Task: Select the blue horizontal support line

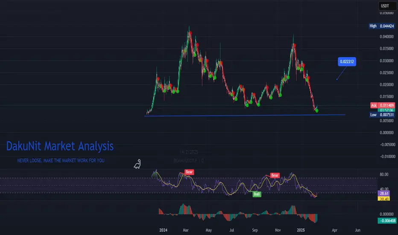Action: (245, 115)
